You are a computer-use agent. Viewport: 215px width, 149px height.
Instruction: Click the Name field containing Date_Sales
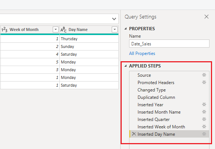(x=169, y=44)
